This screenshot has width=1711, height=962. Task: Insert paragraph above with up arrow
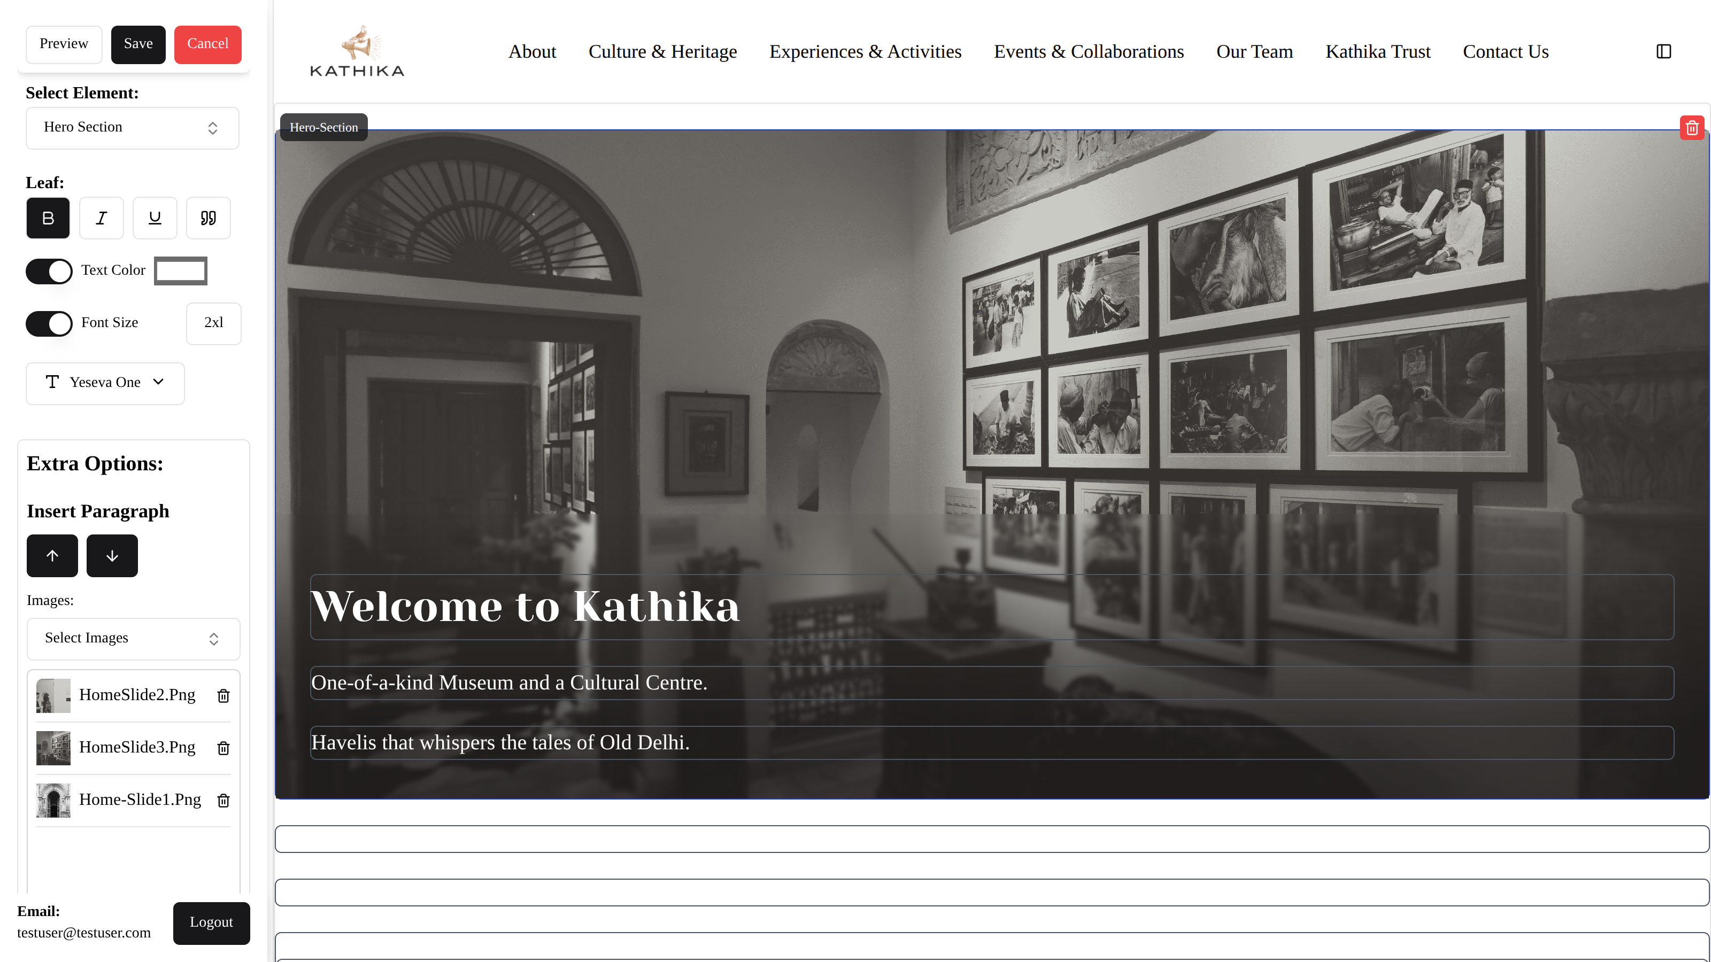tap(52, 556)
